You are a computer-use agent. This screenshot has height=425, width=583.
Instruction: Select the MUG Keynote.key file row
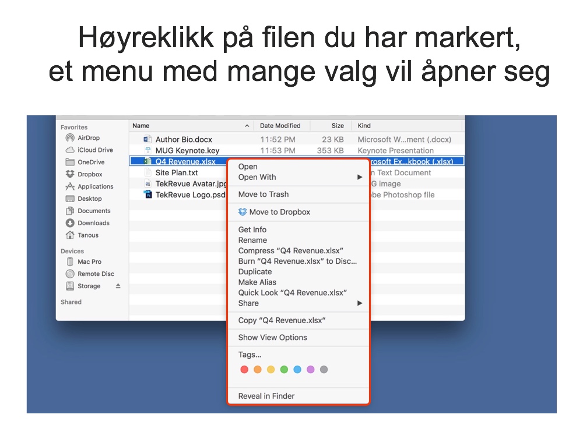187,151
